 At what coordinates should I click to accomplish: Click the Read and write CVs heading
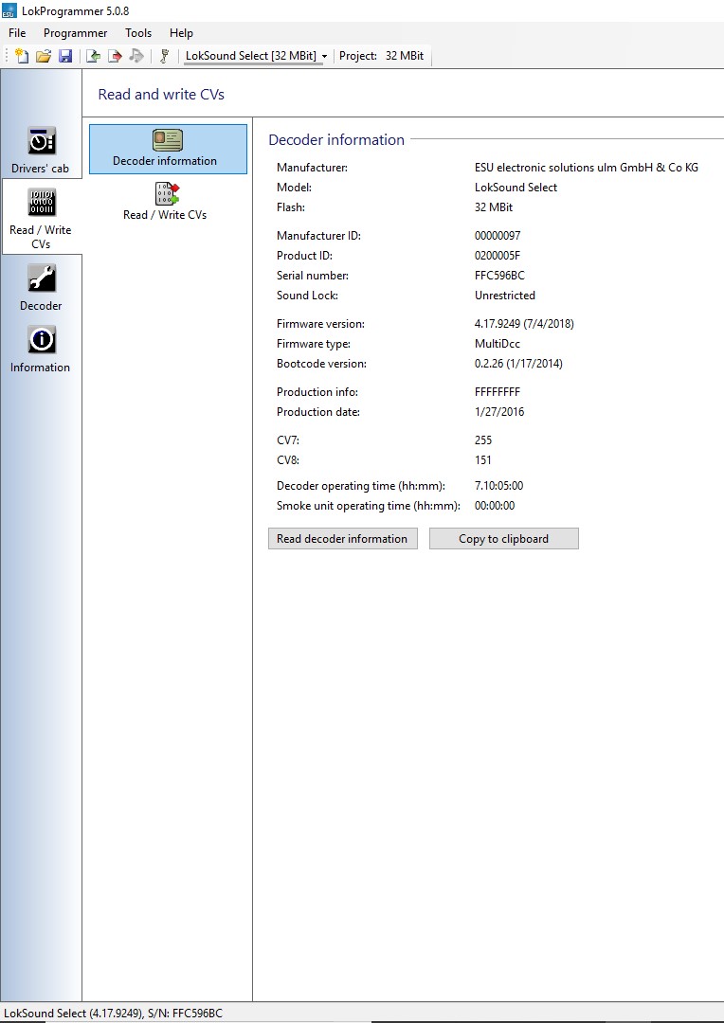tap(161, 94)
